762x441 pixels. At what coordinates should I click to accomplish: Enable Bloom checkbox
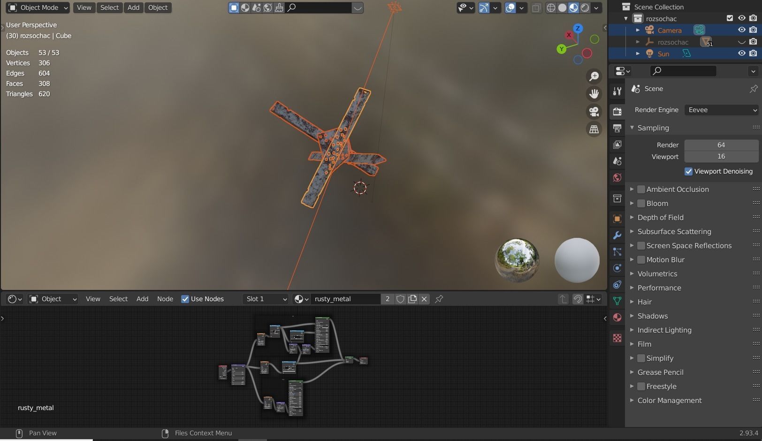pyautogui.click(x=641, y=203)
